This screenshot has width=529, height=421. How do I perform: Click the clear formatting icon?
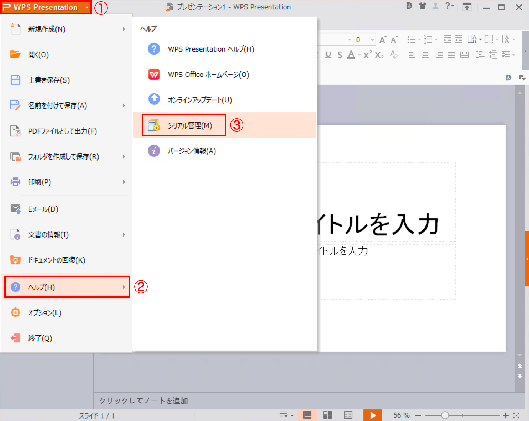coord(394,54)
